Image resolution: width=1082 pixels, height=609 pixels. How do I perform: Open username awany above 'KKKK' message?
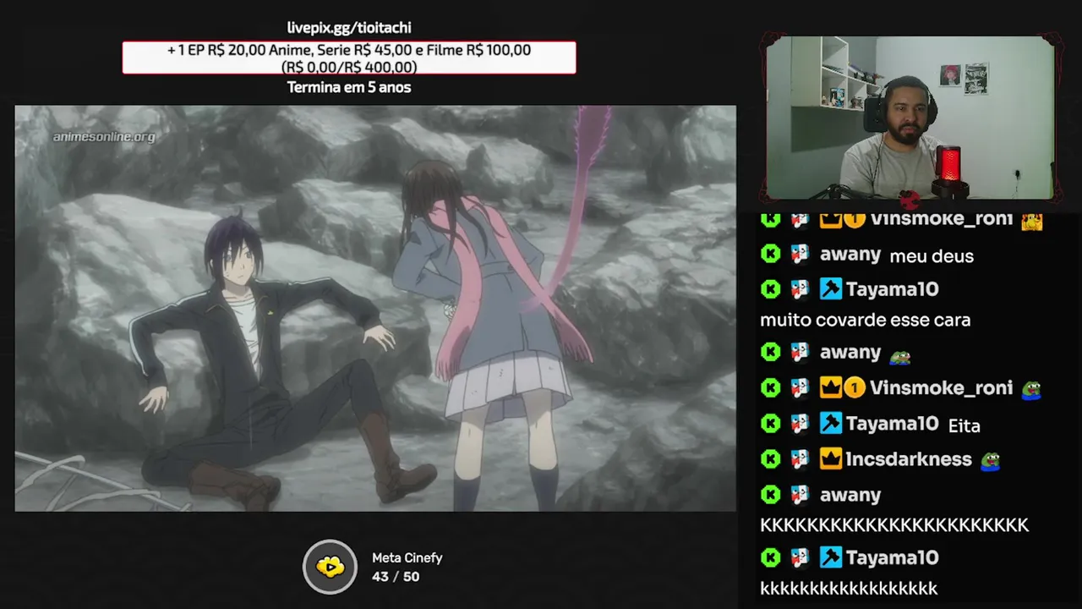point(850,495)
